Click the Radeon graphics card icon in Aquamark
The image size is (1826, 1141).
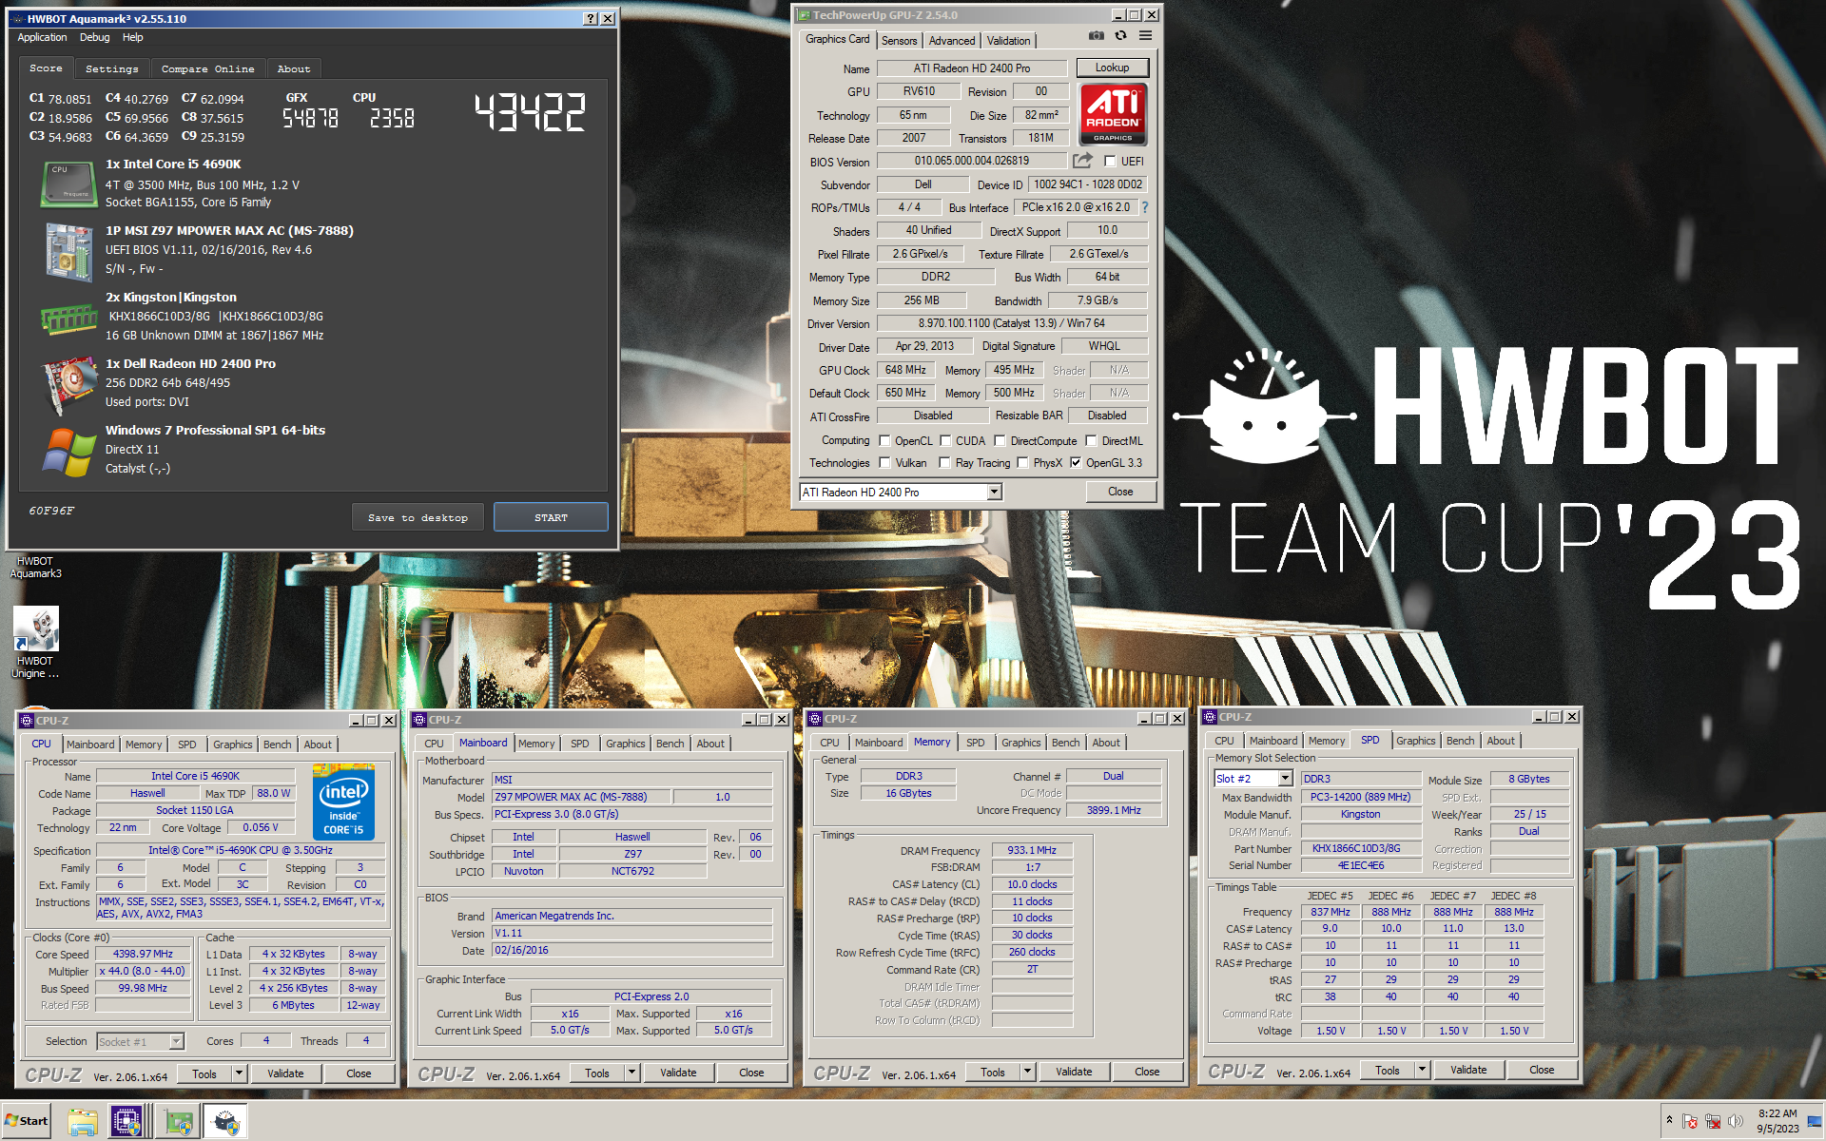[68, 385]
